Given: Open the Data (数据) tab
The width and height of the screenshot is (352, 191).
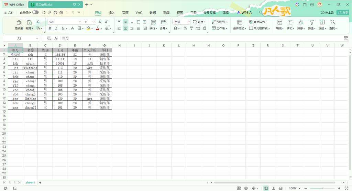Looking at the screenshot, I should click(153, 12).
